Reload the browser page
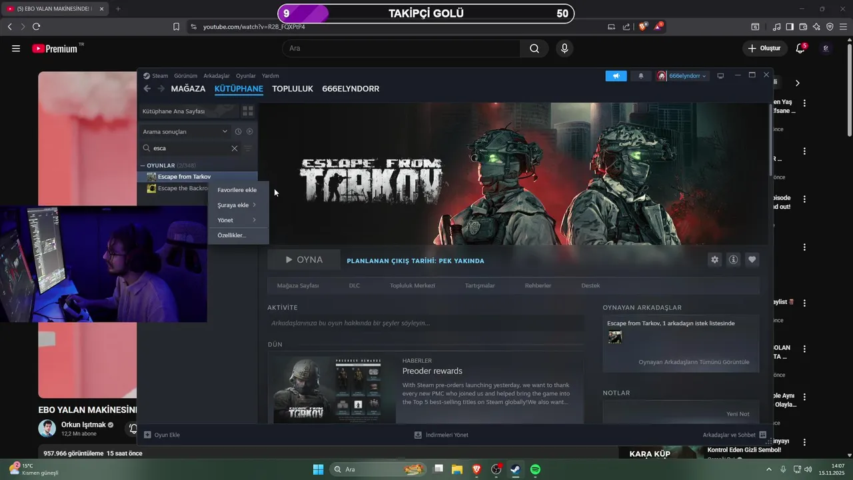The width and height of the screenshot is (853, 480). 36,27
